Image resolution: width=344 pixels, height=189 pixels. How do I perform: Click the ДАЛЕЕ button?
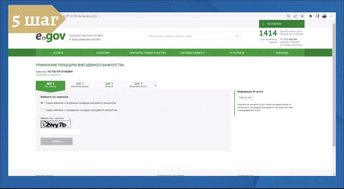[56, 141]
